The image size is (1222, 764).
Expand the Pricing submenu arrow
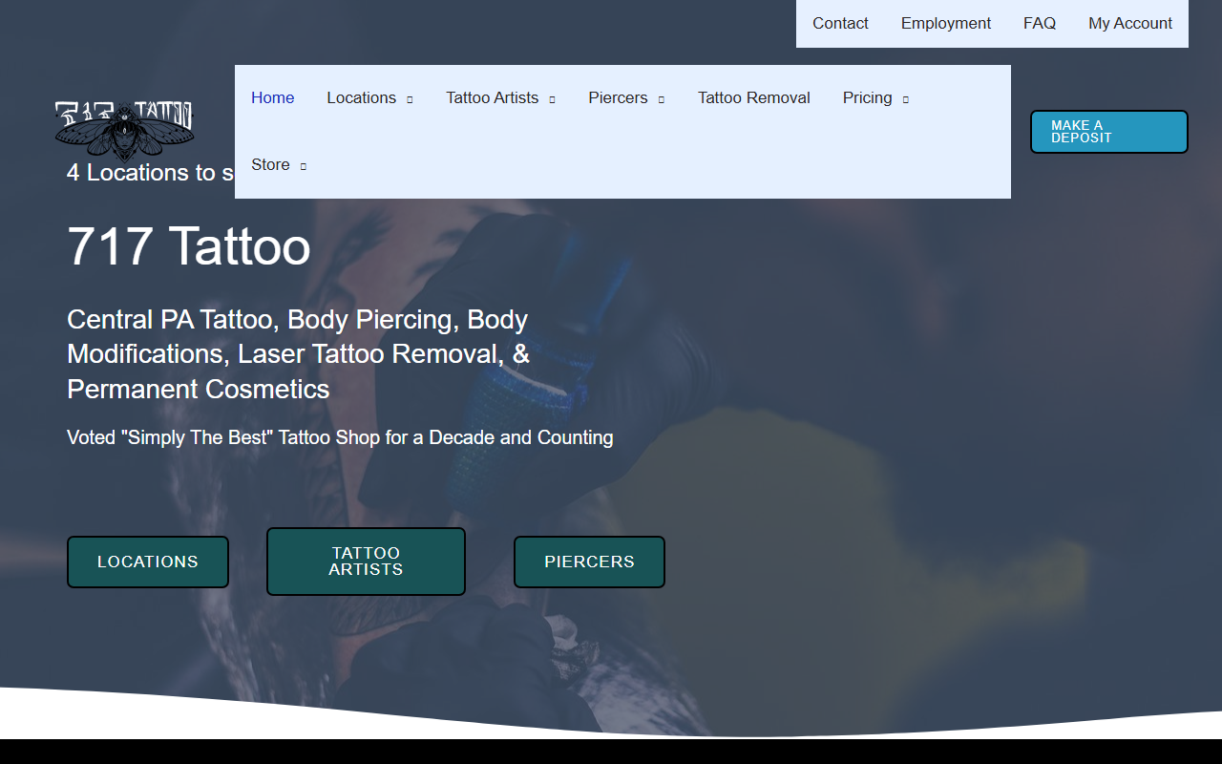905,99
